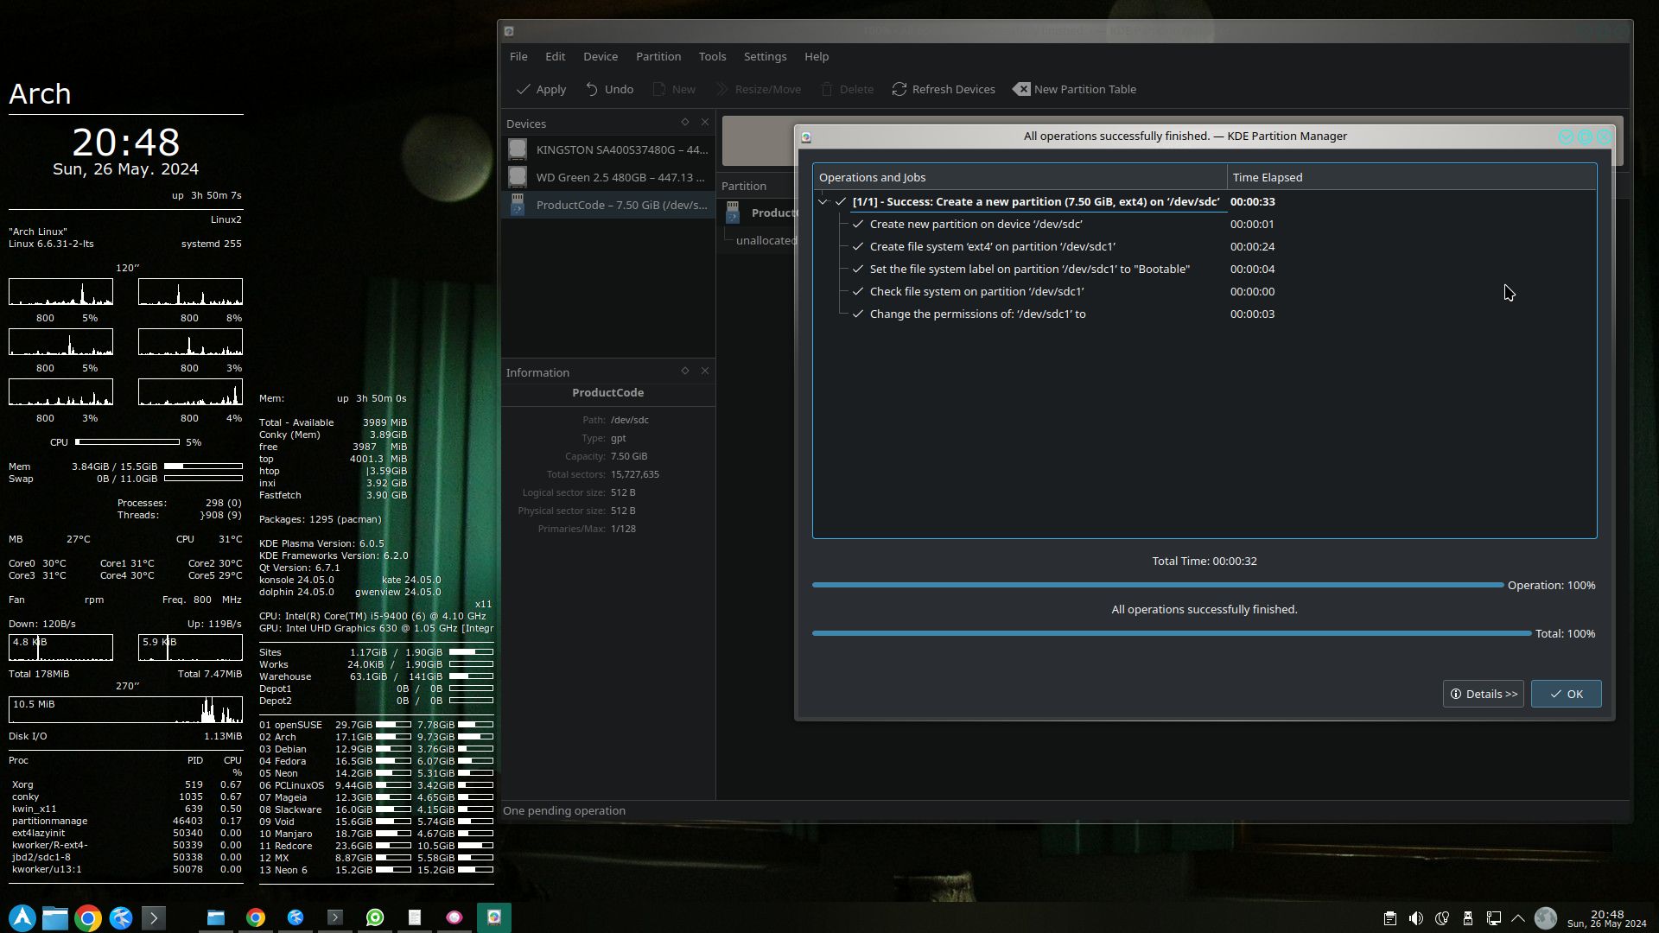This screenshot has width=1659, height=933.
Task: Click the Refresh Devices toolbar icon
Action: pyautogui.click(x=899, y=89)
